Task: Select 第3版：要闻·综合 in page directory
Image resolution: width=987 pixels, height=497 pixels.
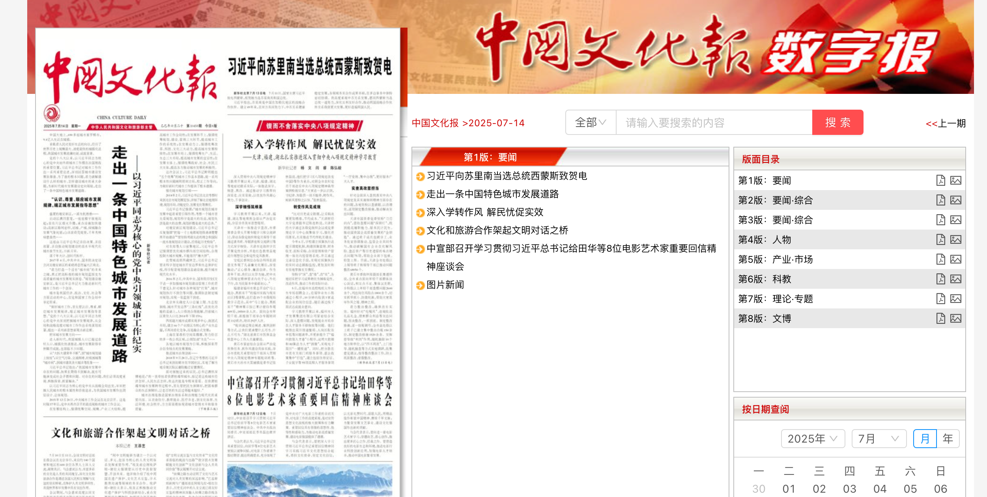Action: (x=776, y=220)
